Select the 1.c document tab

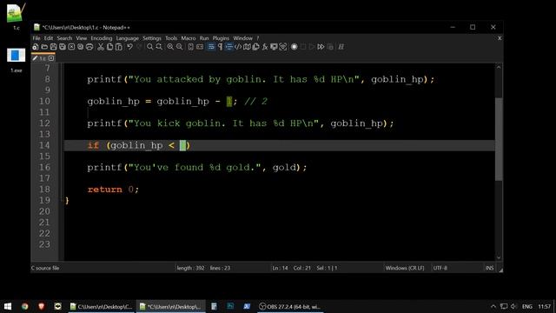(43, 58)
